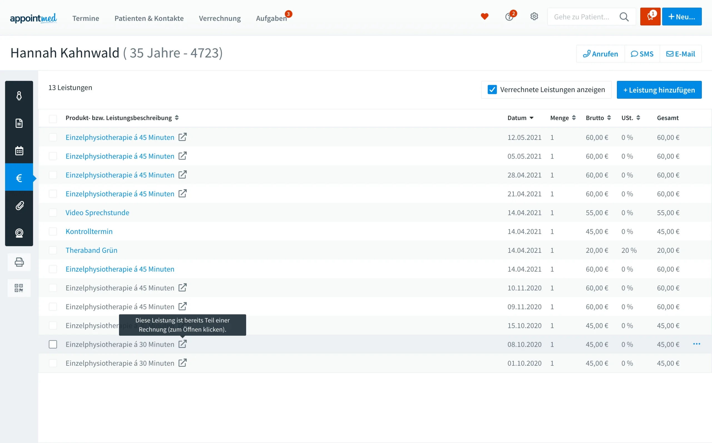Click the QR code icon
This screenshot has width=712, height=443.
click(x=19, y=288)
